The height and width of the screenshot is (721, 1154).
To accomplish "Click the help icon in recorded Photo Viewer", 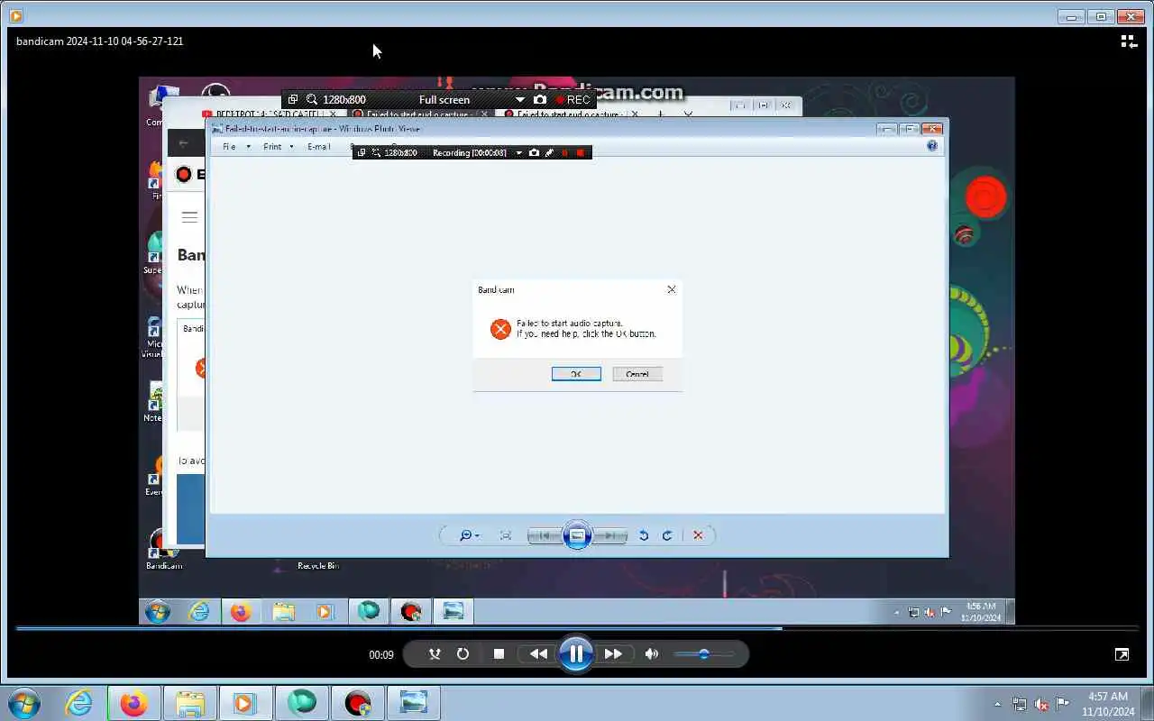I will tap(932, 145).
